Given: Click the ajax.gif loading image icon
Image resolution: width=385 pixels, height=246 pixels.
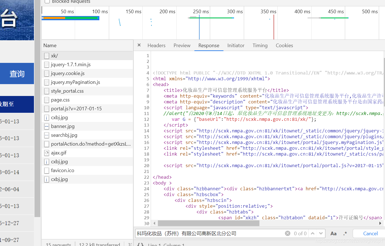Looking at the screenshot, I should (x=47, y=153).
